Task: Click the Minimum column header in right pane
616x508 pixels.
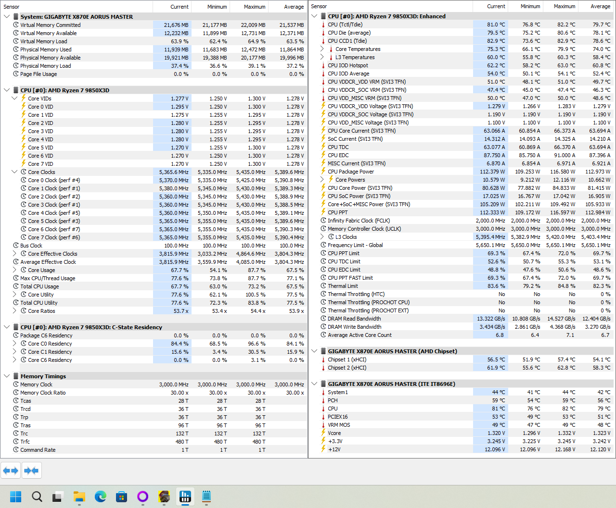Action: [525, 6]
